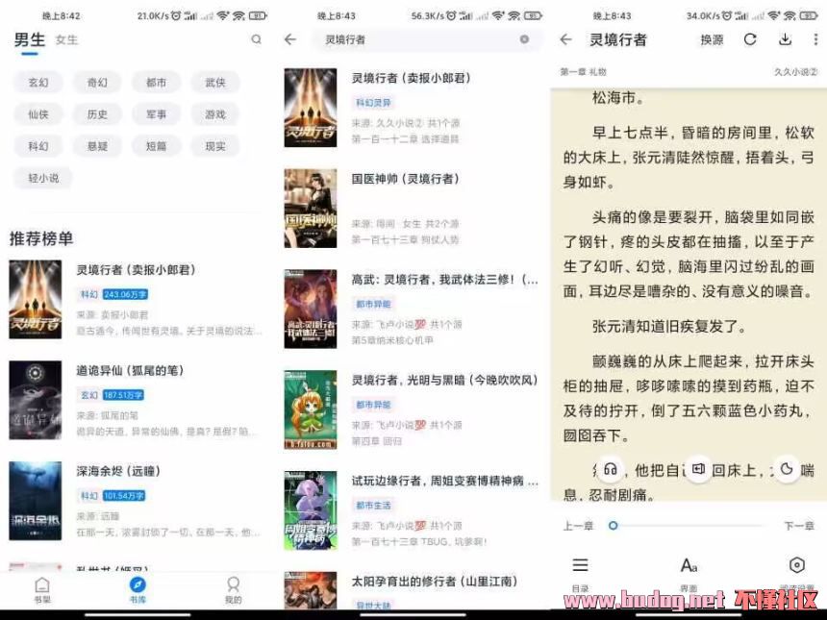Image resolution: width=827 pixels, height=620 pixels.
Task: Switch to the 书库 library tab
Action: (x=138, y=590)
